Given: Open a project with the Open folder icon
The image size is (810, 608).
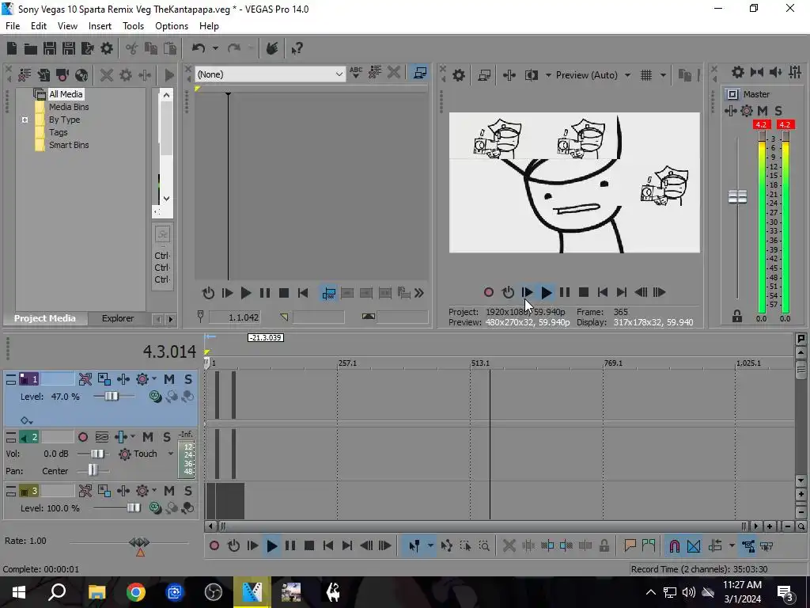Looking at the screenshot, I should [x=31, y=48].
